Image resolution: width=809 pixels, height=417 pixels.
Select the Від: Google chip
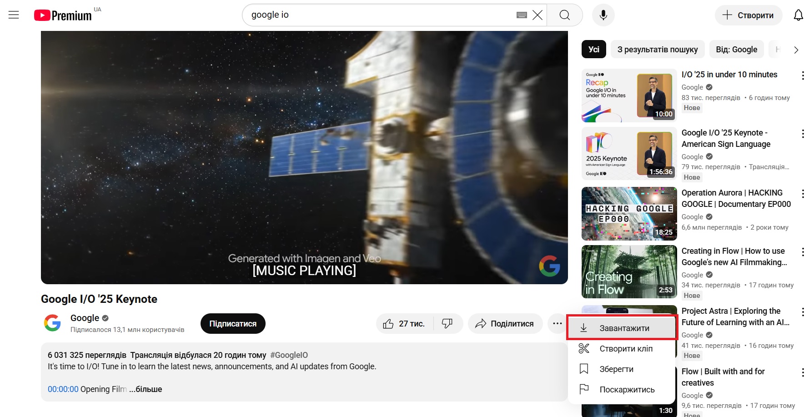(x=737, y=50)
